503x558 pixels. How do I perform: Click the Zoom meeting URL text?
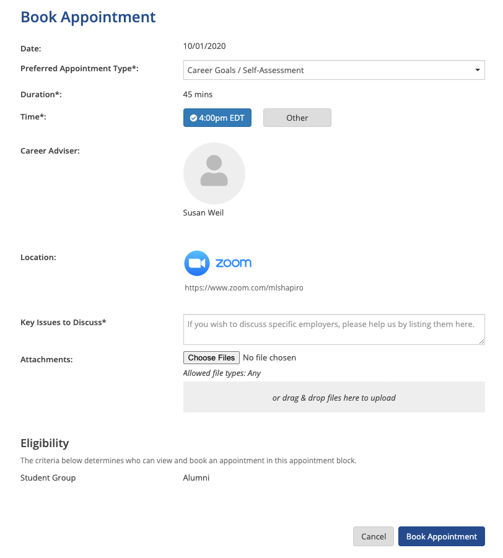pos(244,288)
